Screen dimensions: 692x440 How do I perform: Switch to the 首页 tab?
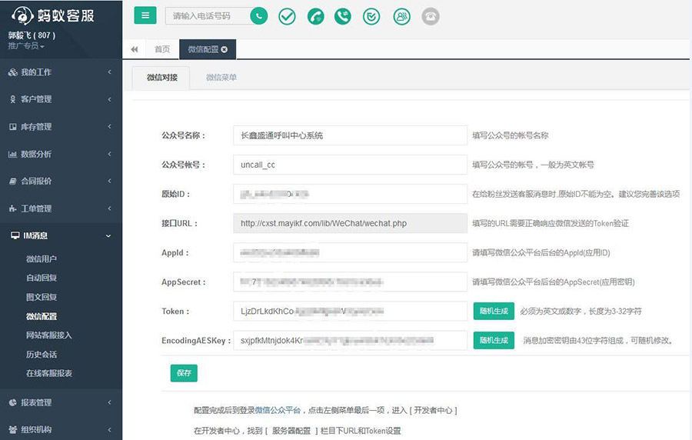coord(162,49)
